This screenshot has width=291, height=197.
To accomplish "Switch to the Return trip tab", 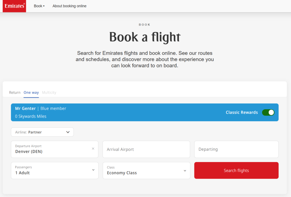I will (15, 93).
